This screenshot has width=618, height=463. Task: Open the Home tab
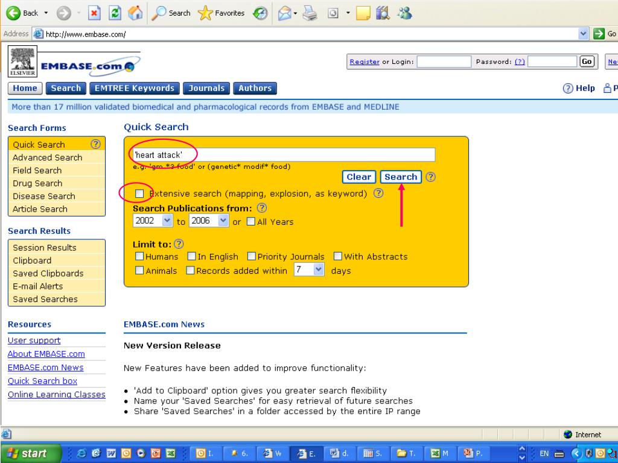point(25,88)
